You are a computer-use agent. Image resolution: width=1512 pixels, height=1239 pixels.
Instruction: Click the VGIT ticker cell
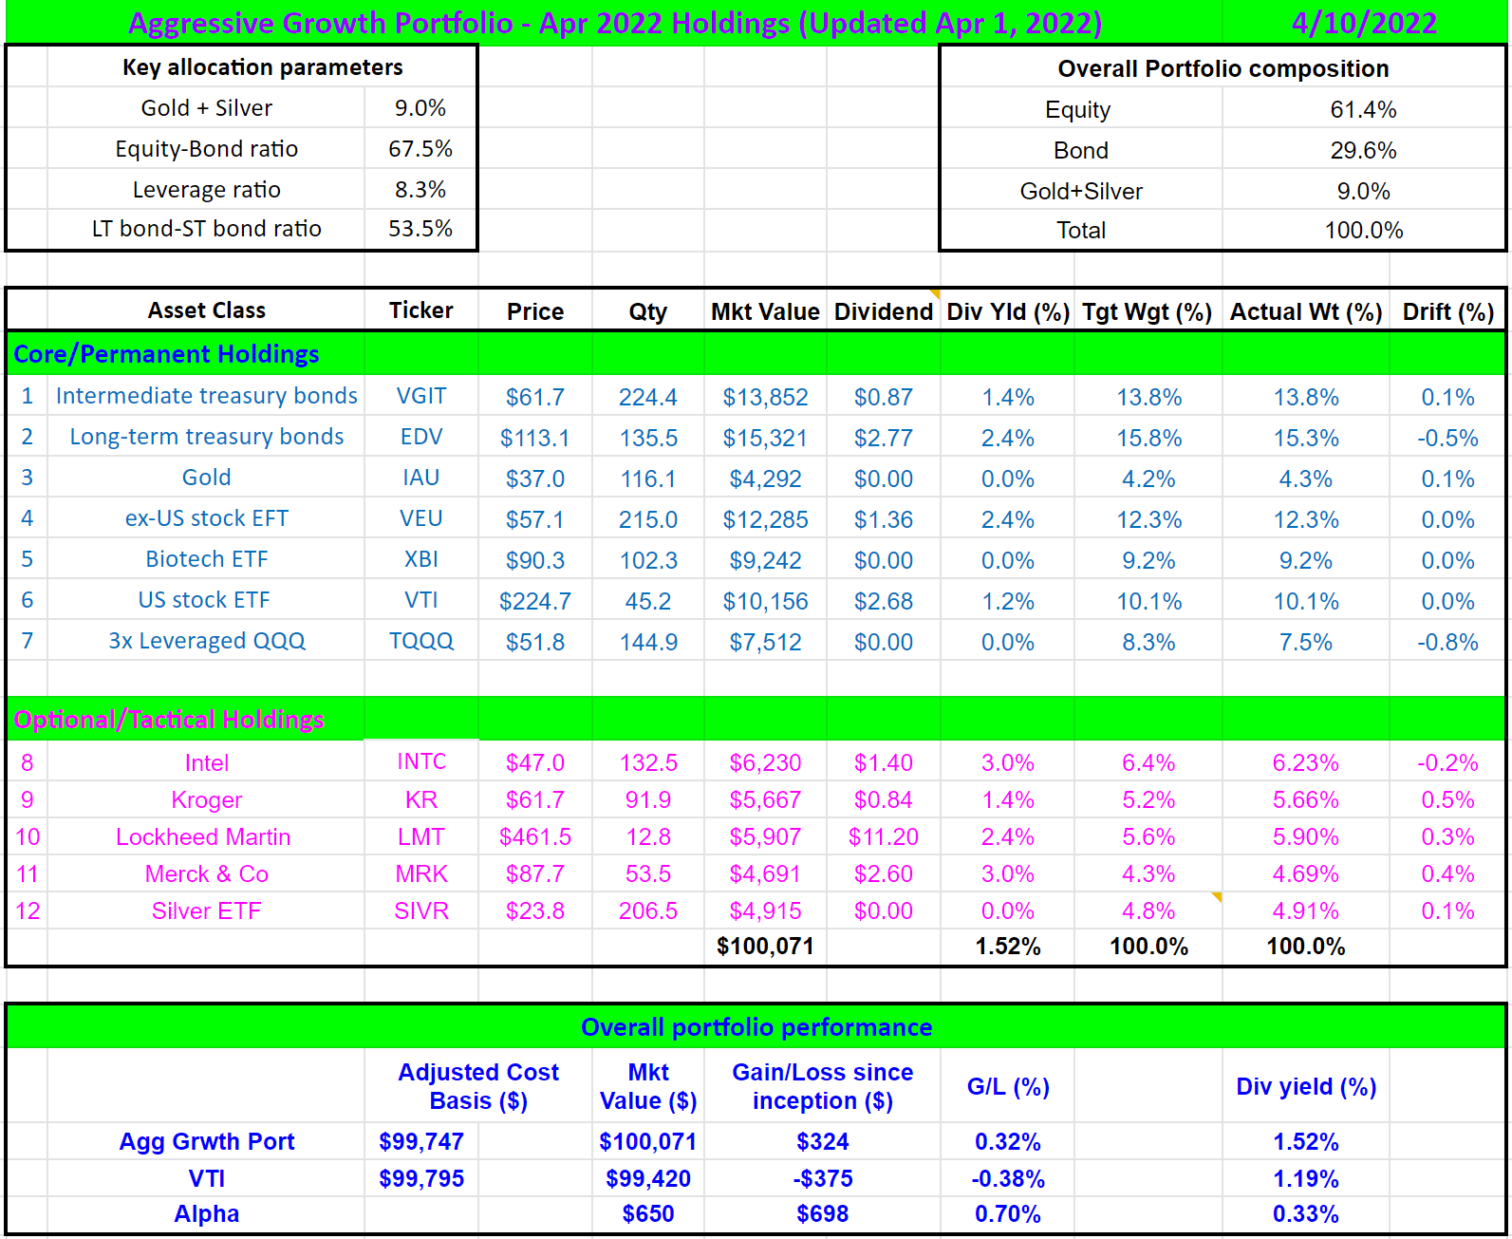[x=420, y=396]
